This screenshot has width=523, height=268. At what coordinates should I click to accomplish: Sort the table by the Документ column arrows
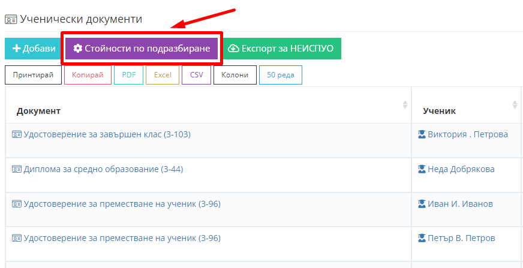[x=405, y=105]
